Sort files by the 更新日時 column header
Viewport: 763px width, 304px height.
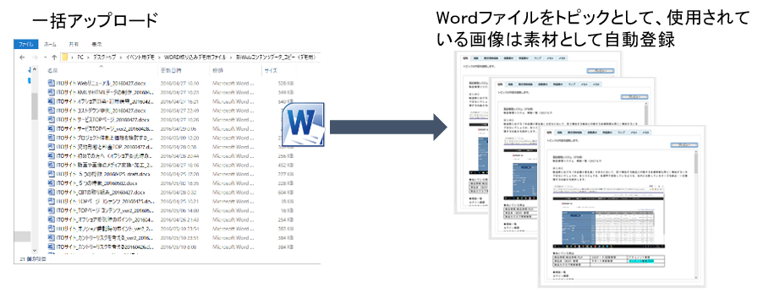[171, 71]
